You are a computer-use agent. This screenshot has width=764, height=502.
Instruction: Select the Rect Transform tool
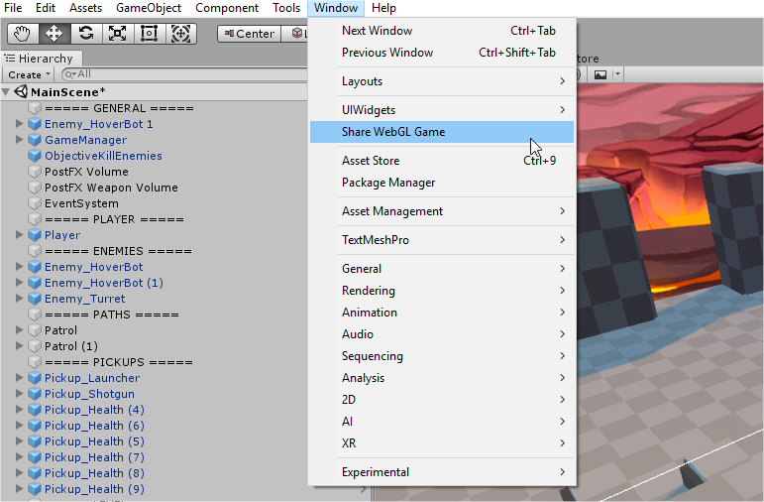point(149,33)
